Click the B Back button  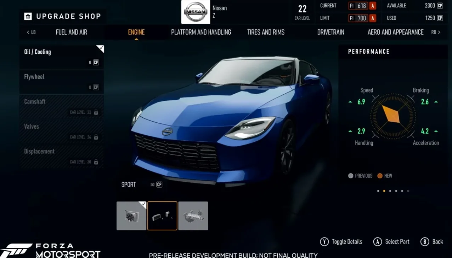[x=432, y=242]
